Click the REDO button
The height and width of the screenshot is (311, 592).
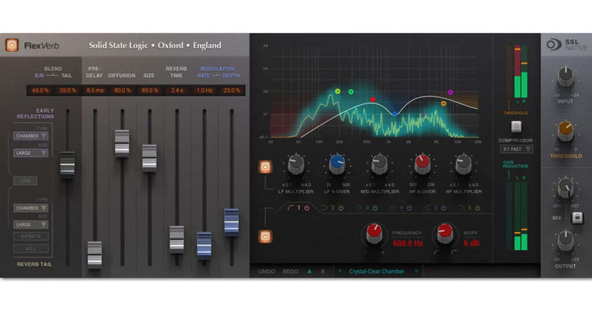point(290,271)
